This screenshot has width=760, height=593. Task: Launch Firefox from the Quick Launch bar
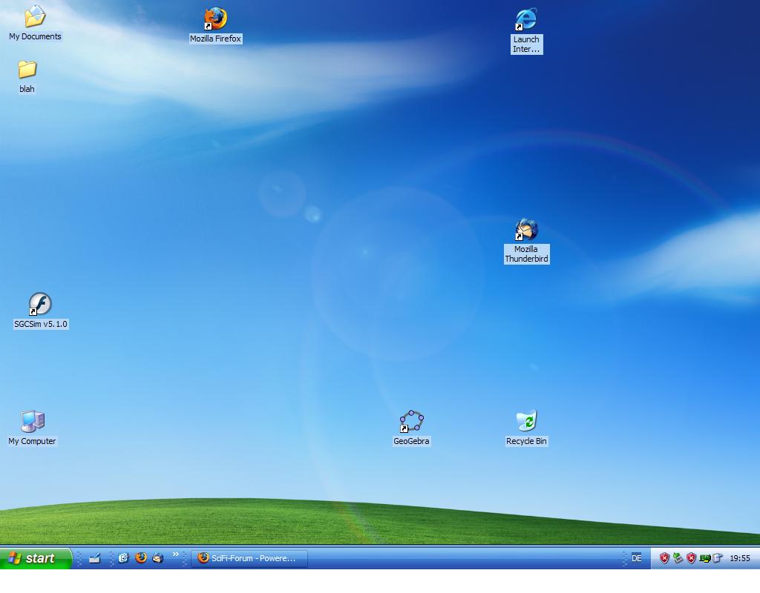(141, 558)
